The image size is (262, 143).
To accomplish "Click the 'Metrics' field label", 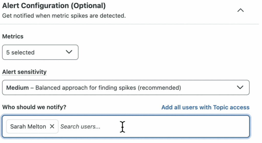I will (x=13, y=36).
